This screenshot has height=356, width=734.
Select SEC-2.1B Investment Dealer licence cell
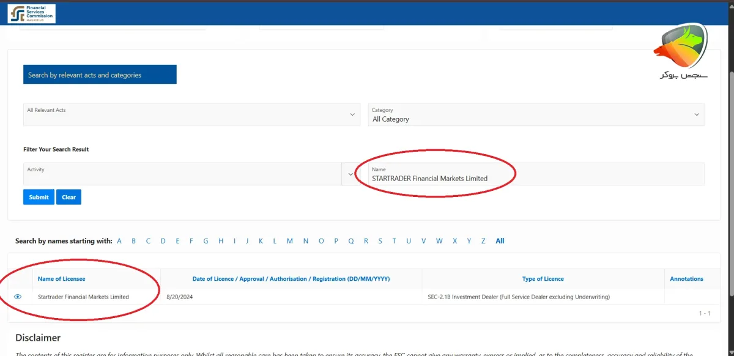point(519,297)
